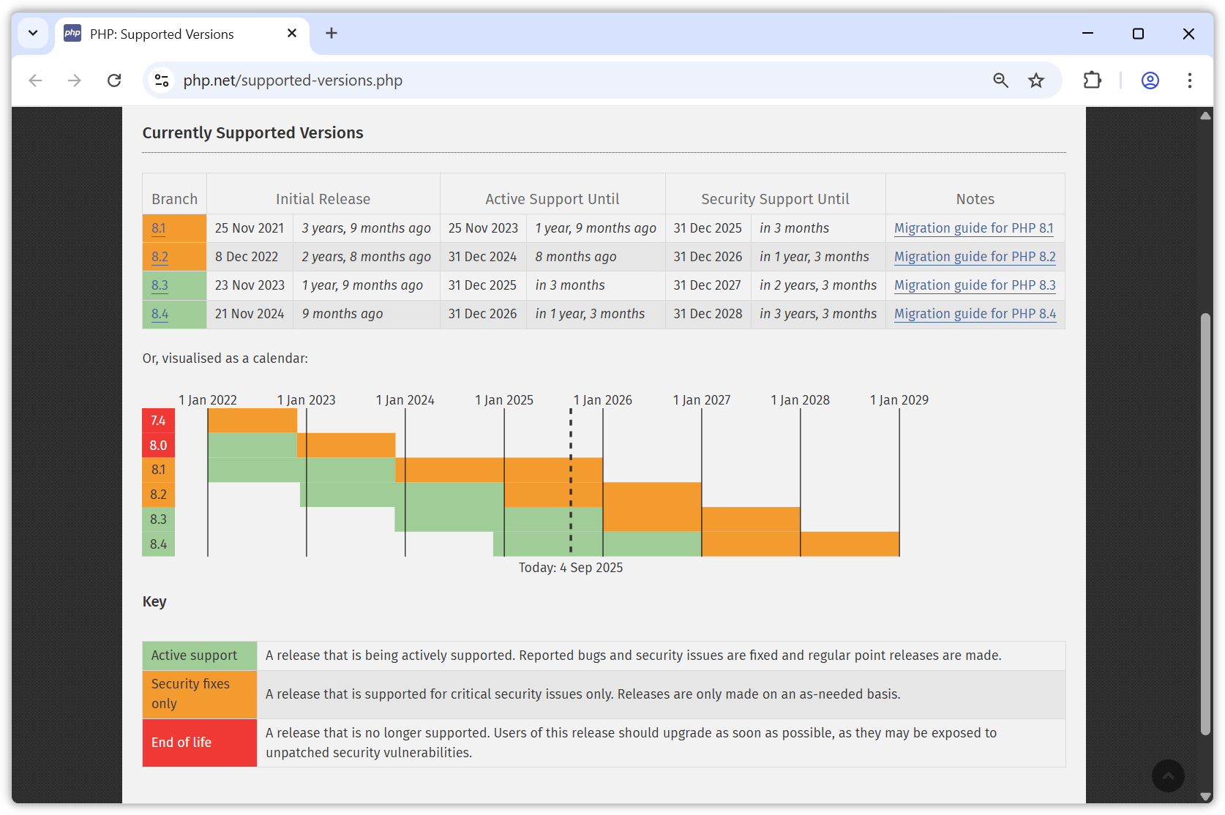
Task: Navigate forward in browser history
Action: pyautogui.click(x=74, y=80)
